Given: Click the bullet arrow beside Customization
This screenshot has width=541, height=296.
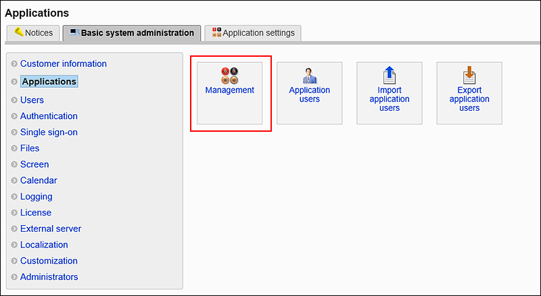Looking at the screenshot, I should [14, 261].
